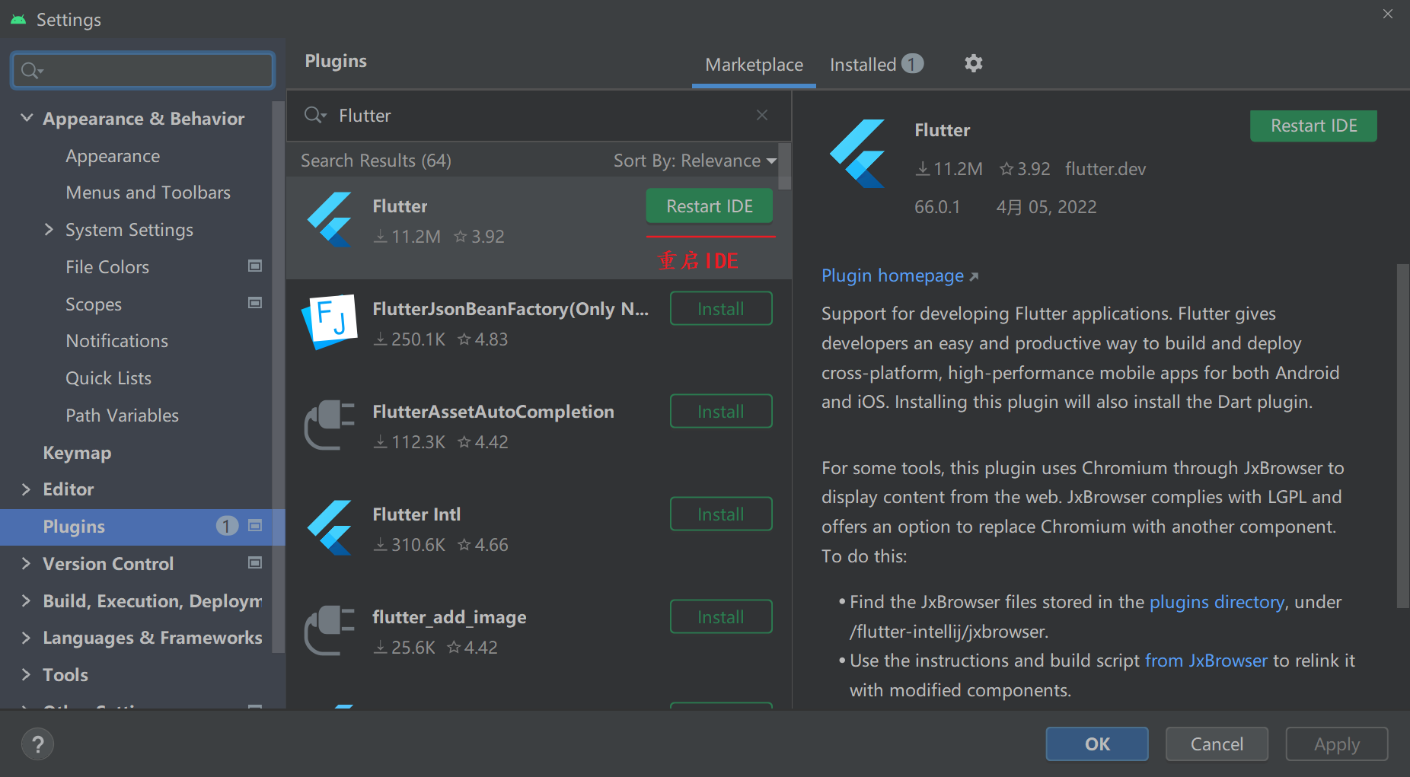Click the Scopes project-level icon

click(x=255, y=303)
